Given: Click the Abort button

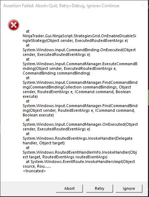Looking at the screenshot, I should point(69,188).
